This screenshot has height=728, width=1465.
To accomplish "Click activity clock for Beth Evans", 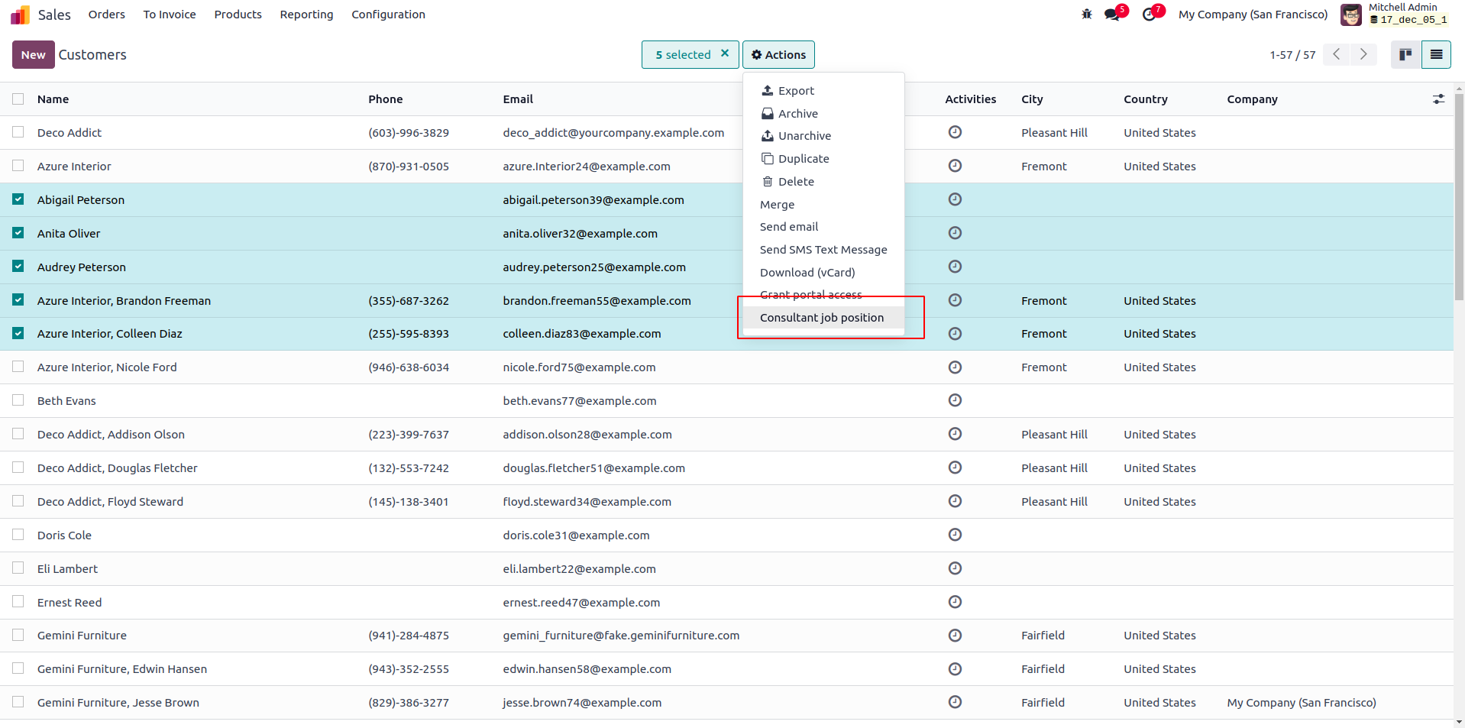I will tap(955, 400).
